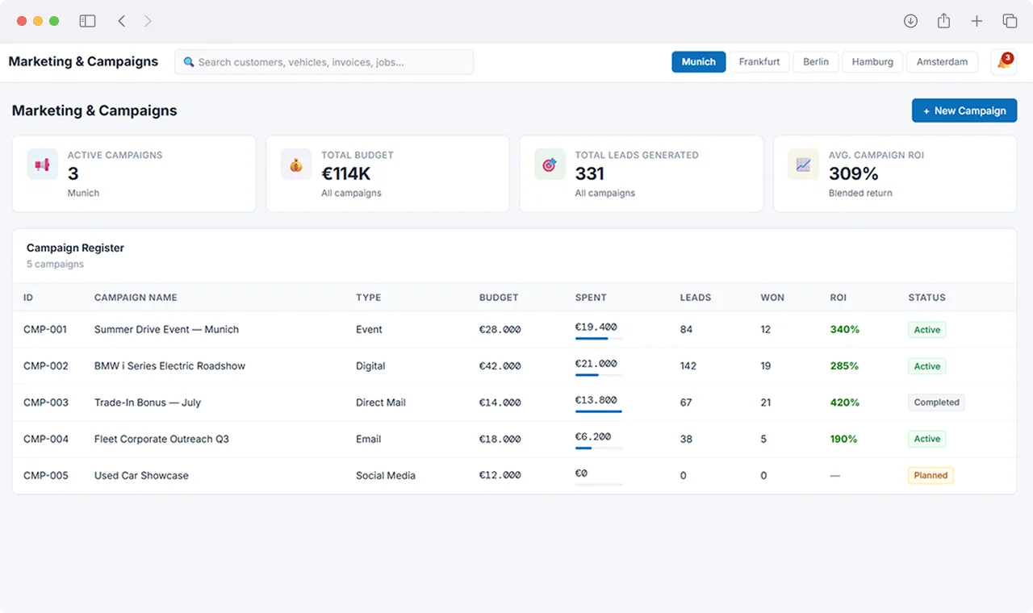
Task: Open Used Car Showcase campaign
Action: 141,475
